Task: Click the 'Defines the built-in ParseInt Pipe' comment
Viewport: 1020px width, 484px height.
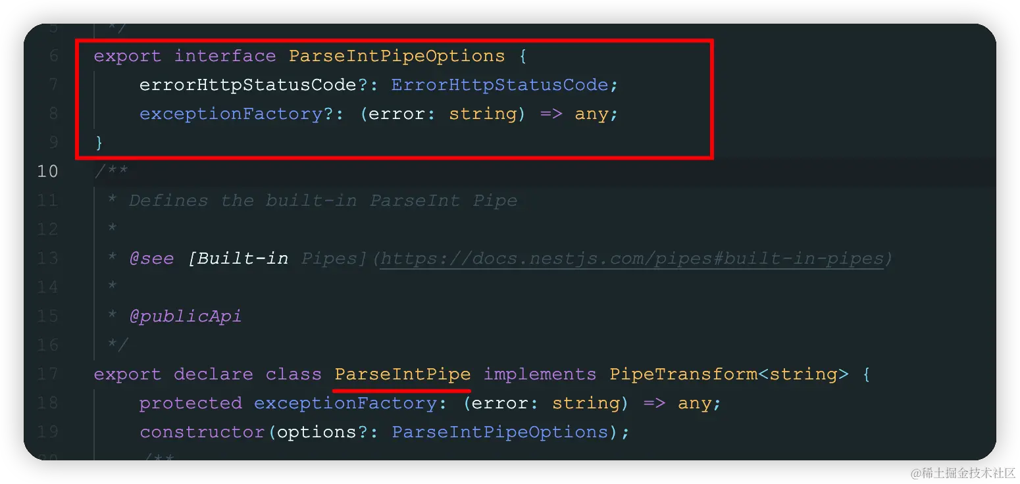Action: pos(322,201)
